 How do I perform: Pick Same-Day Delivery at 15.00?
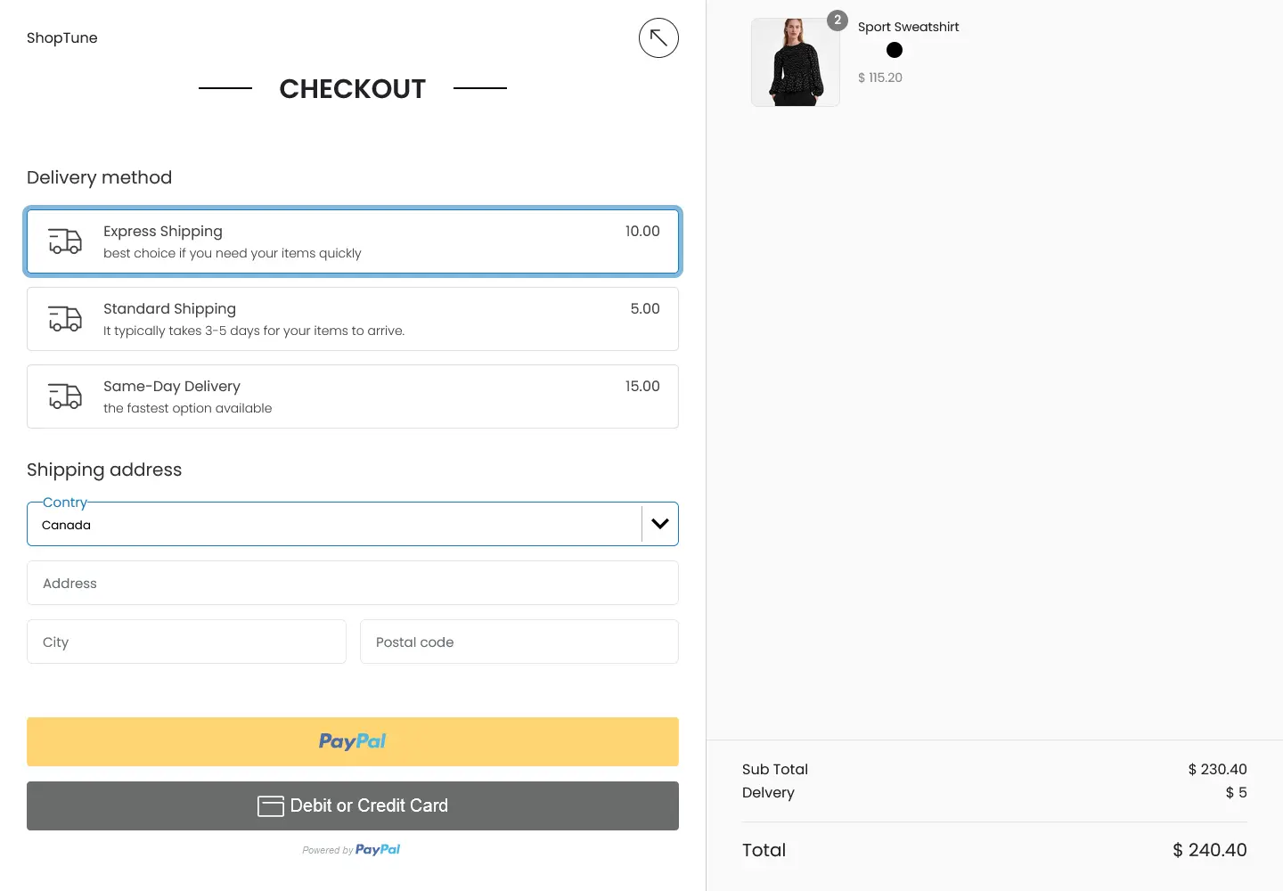pyautogui.click(x=353, y=396)
